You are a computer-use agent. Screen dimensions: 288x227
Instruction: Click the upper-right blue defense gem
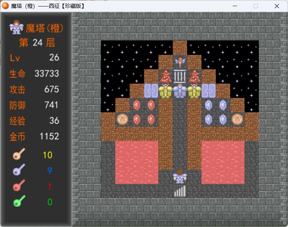223,105
